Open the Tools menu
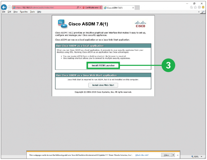The image size is (207, 160). point(32,12)
